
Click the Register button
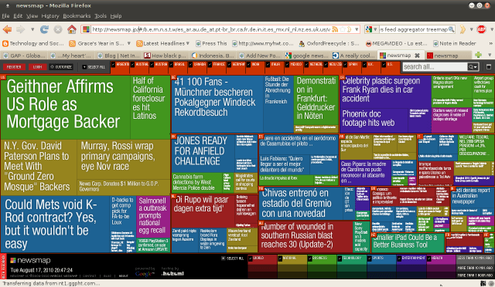pyautogui.click(x=14, y=67)
